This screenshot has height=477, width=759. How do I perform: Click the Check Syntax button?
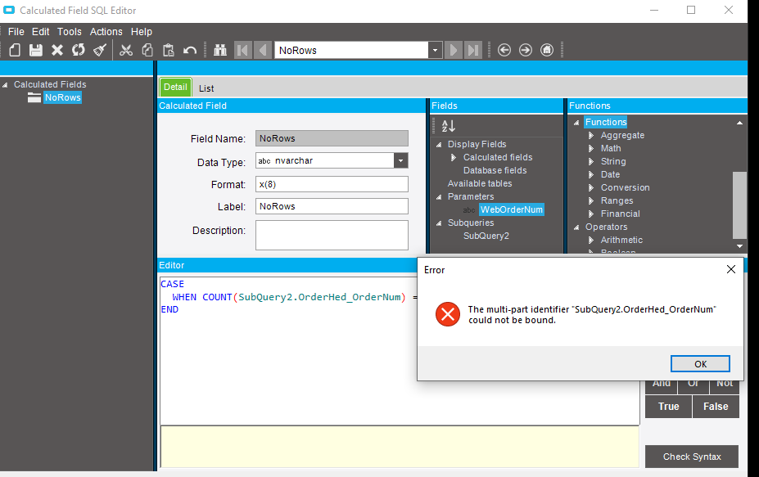pyautogui.click(x=692, y=457)
